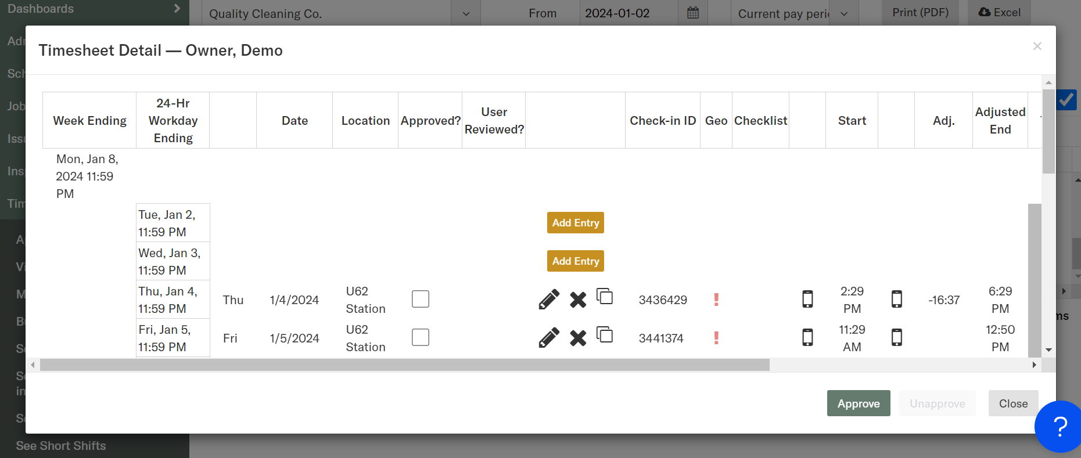Screen dimensions: 1081x458
Task: Add Entry for Tue, Jan 2
Action: pyautogui.click(x=575, y=223)
